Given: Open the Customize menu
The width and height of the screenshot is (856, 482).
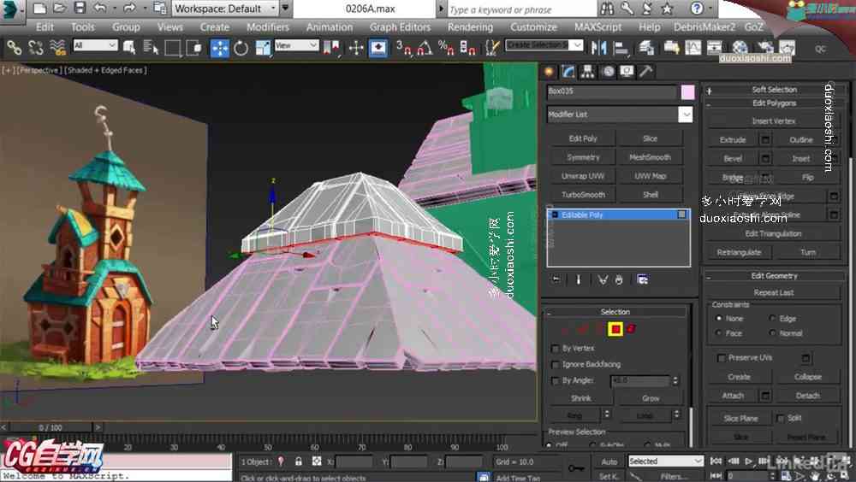Looking at the screenshot, I should tap(533, 26).
